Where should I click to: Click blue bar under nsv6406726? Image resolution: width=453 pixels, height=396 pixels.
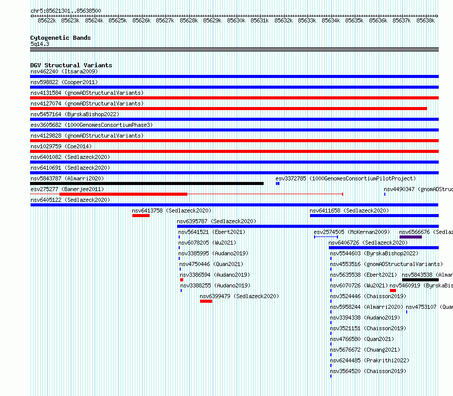point(384,248)
